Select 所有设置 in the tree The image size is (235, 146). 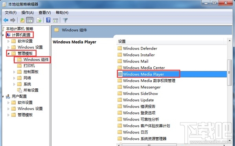tap(31, 90)
